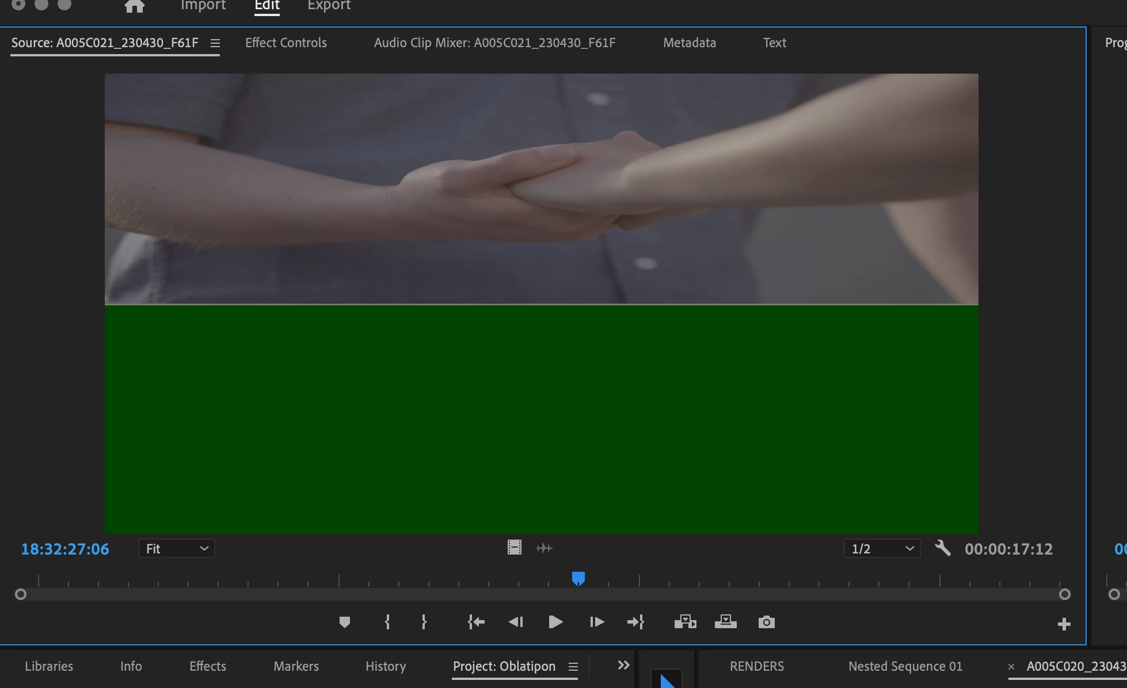Click Go to Out point icon

tap(635, 622)
